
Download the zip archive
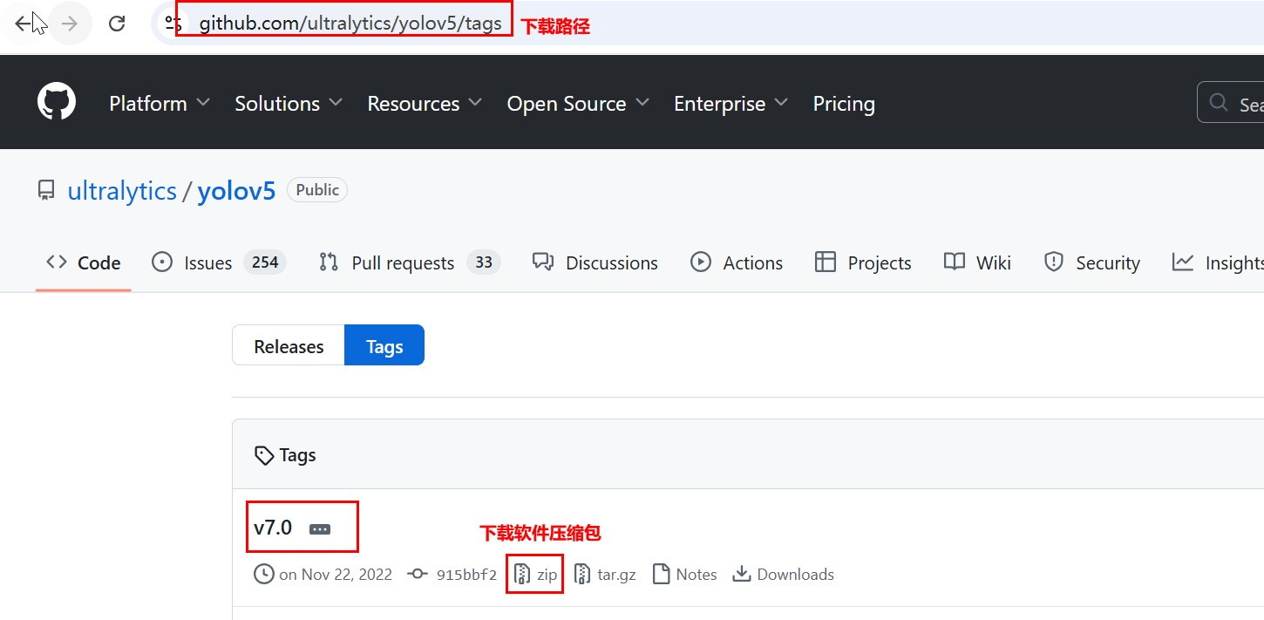coord(535,574)
